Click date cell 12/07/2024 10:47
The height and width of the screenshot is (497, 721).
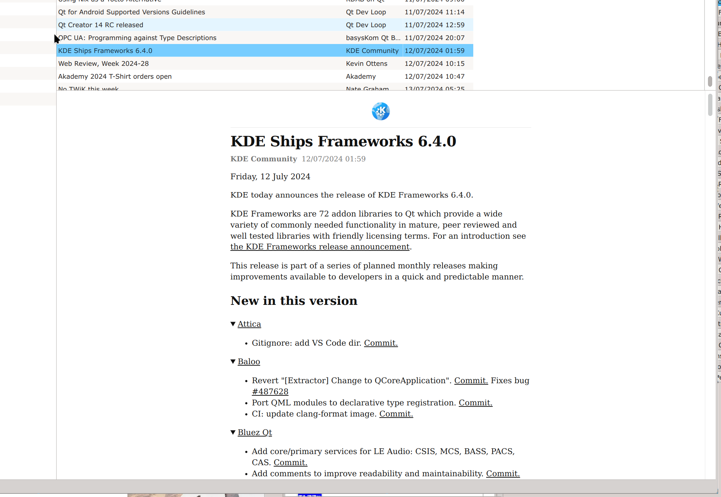click(x=438, y=77)
